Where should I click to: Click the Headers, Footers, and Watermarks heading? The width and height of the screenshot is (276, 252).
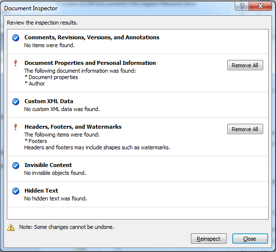tap(73, 127)
